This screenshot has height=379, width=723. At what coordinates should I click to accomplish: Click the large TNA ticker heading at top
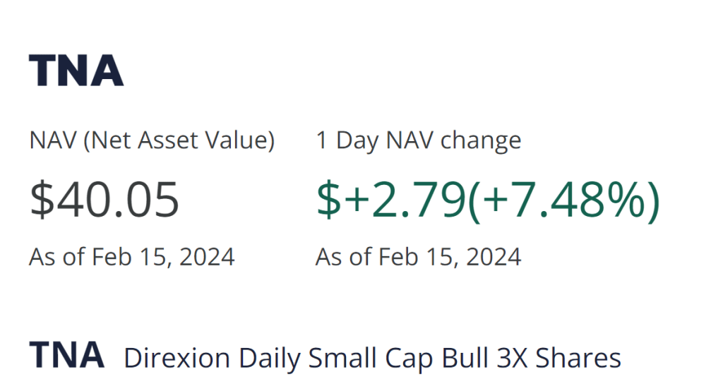(76, 71)
